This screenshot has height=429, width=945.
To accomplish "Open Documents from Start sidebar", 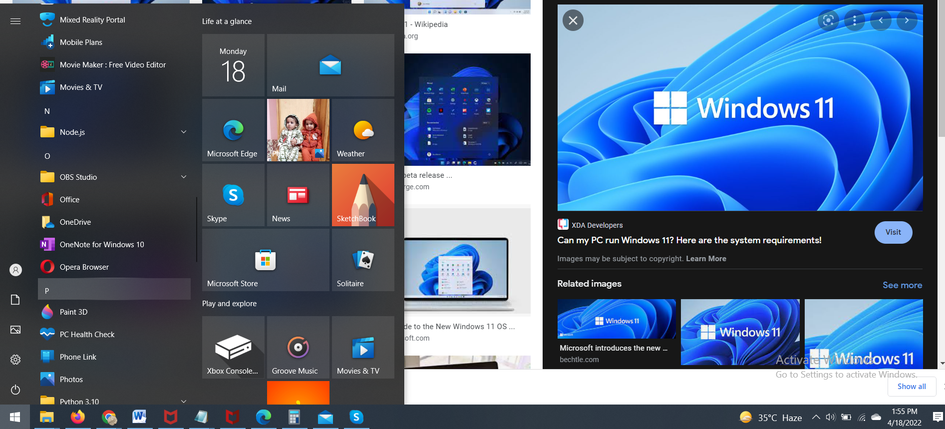I will coord(15,300).
